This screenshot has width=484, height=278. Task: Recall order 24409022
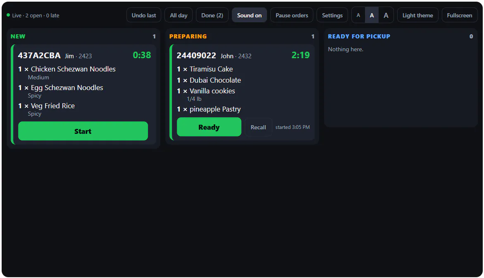click(258, 127)
